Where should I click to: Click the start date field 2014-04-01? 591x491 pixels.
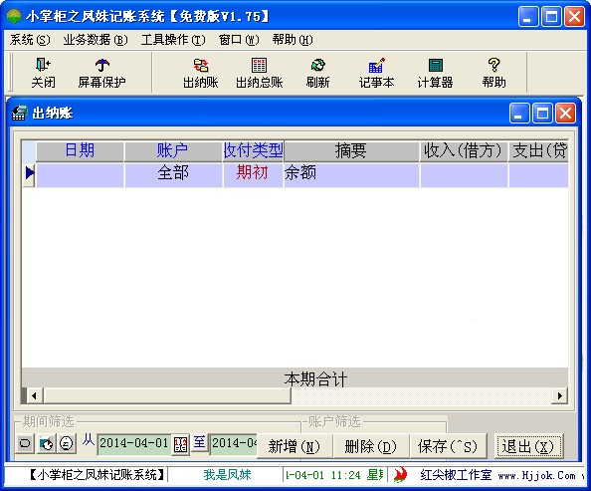coord(134,444)
